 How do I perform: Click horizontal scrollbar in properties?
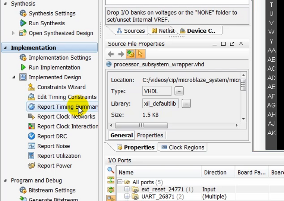tap(141, 125)
